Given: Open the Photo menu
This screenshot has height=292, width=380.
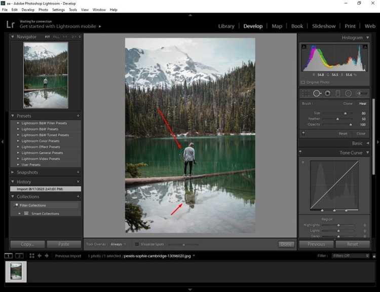Looking at the screenshot, I should [x=43, y=10].
